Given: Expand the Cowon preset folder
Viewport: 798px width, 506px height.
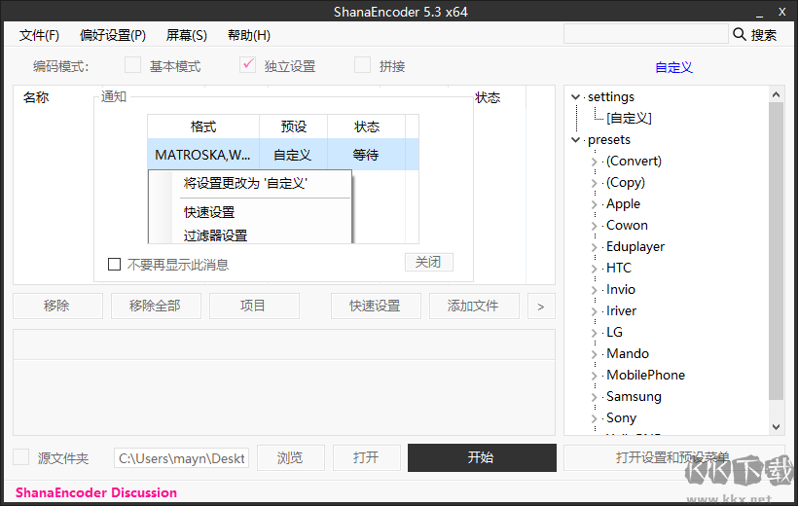Looking at the screenshot, I should click(594, 226).
